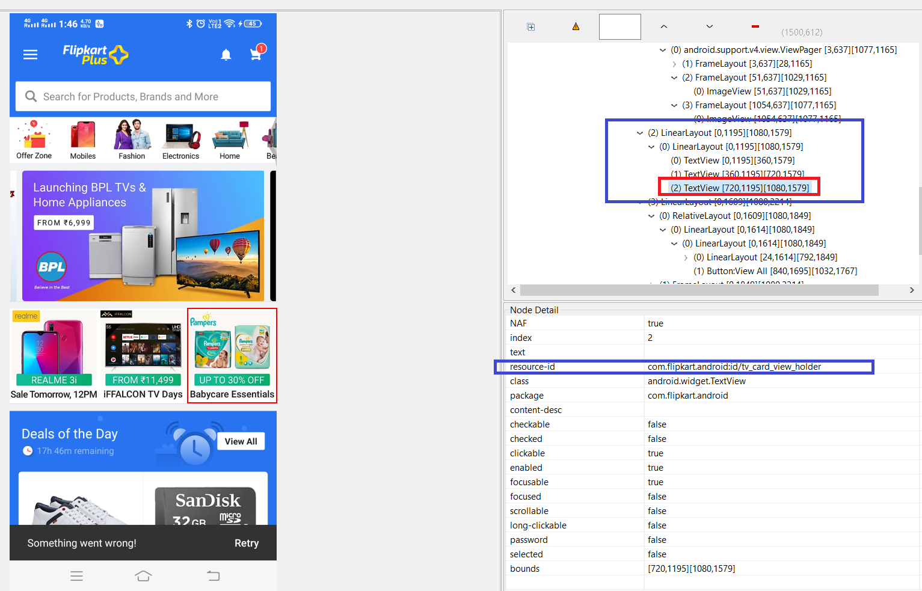
Task: Click the Node Detail heading
Action: click(534, 310)
